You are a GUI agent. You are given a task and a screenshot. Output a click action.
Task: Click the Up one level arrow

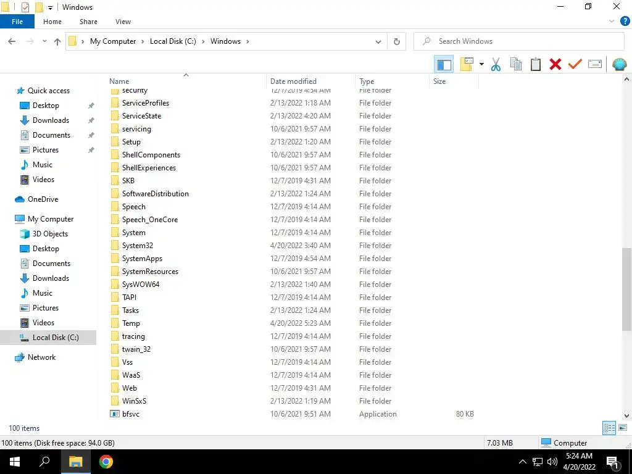[x=57, y=41]
